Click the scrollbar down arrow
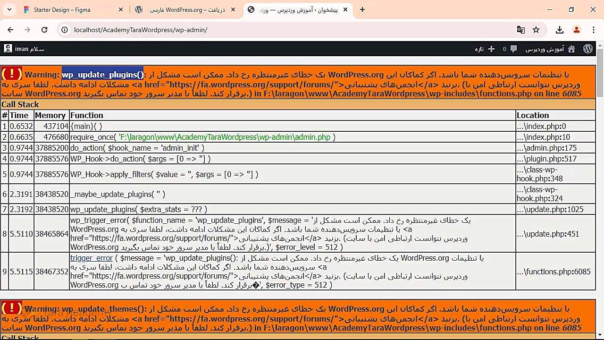This screenshot has width=604, height=340. pyautogui.click(x=600, y=336)
